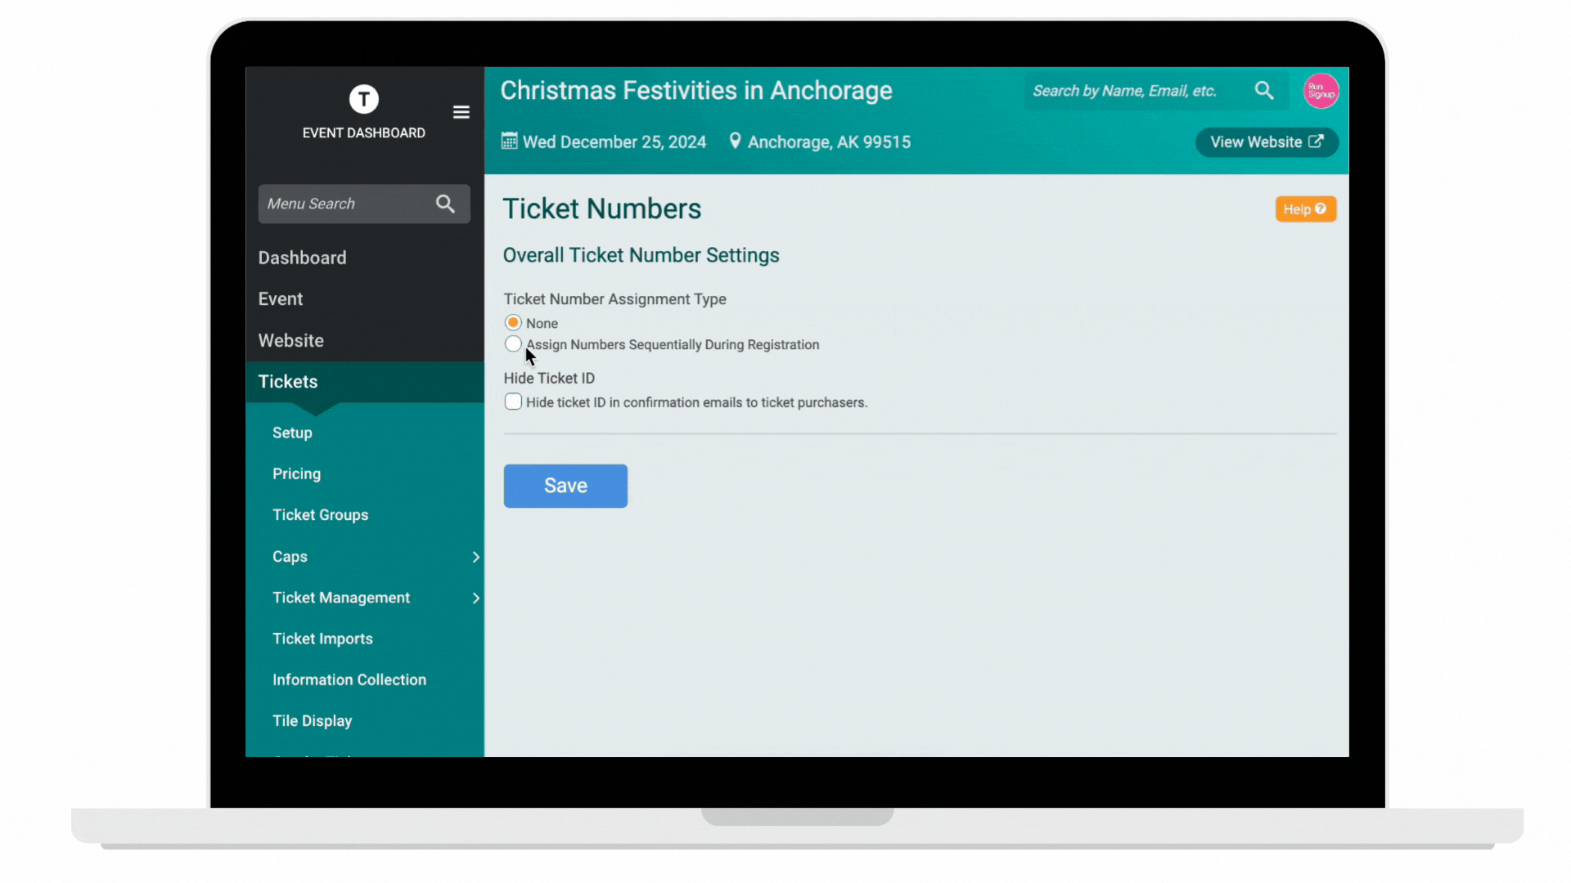Select Assign Numbers Sequentially During Registration
1571x883 pixels.
(513, 344)
